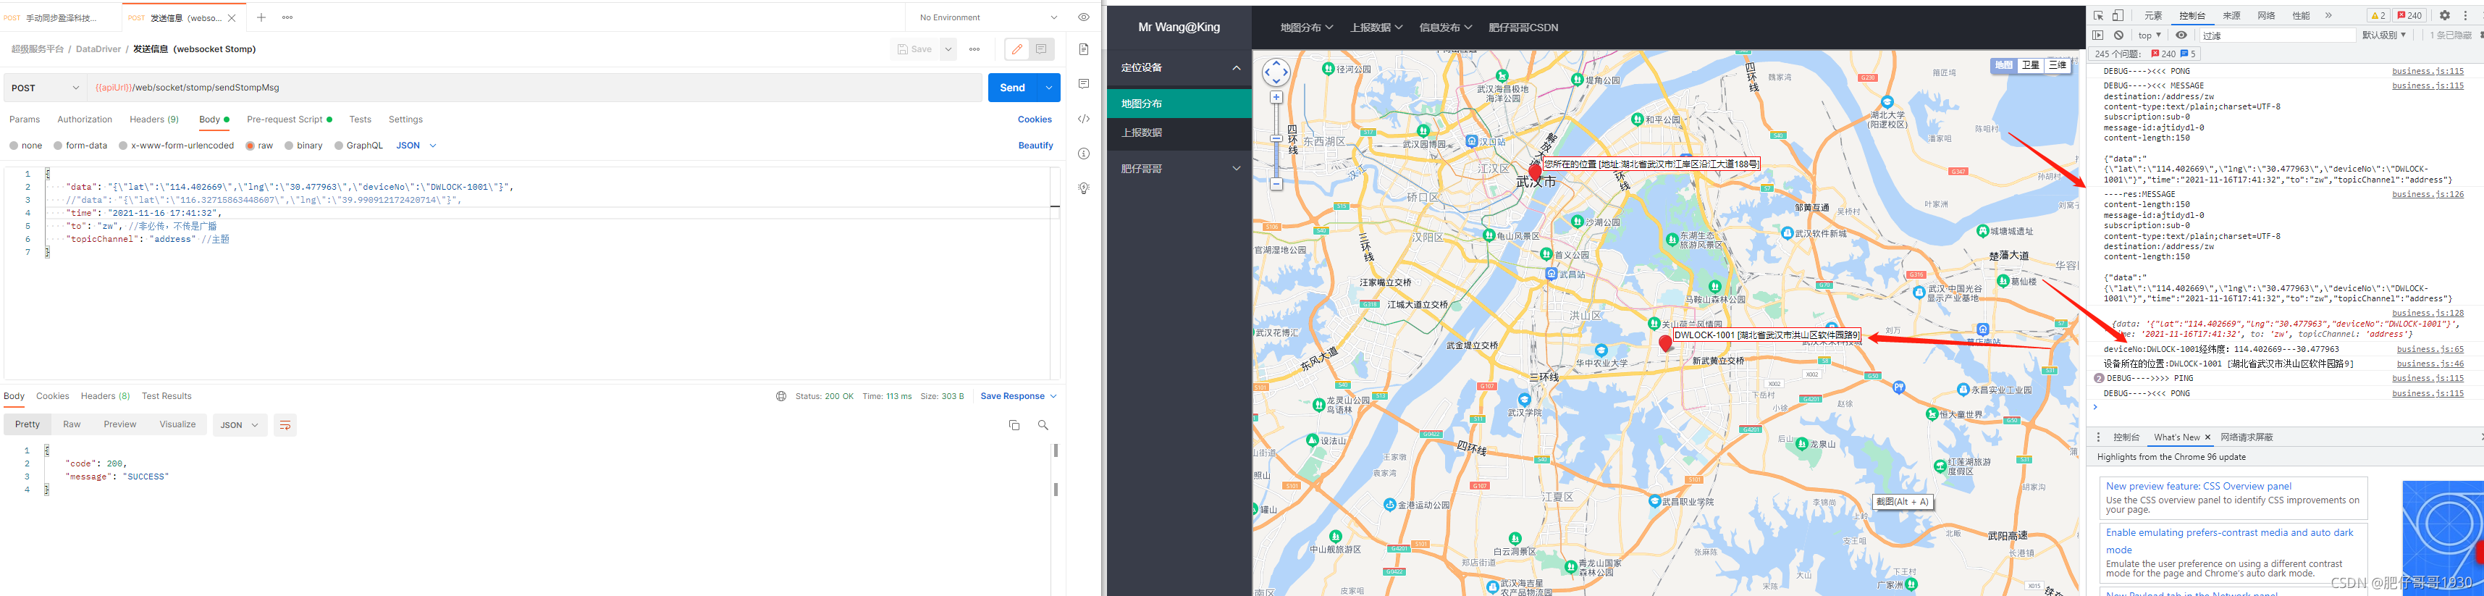Screen dimensions: 2484x596
Task: Open DevTools settings gear
Action: pyautogui.click(x=2444, y=15)
